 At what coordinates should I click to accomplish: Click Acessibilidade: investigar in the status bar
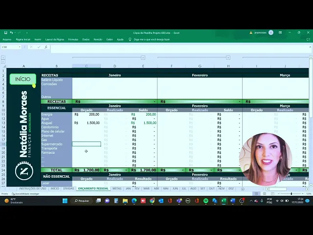tap(25, 194)
